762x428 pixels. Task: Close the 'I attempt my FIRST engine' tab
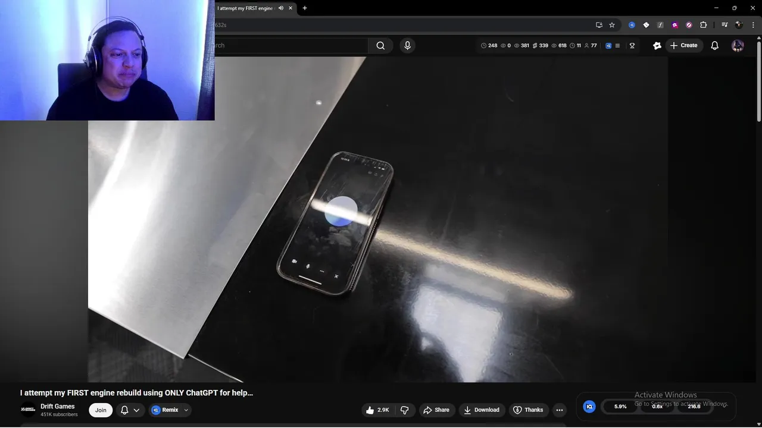(291, 8)
